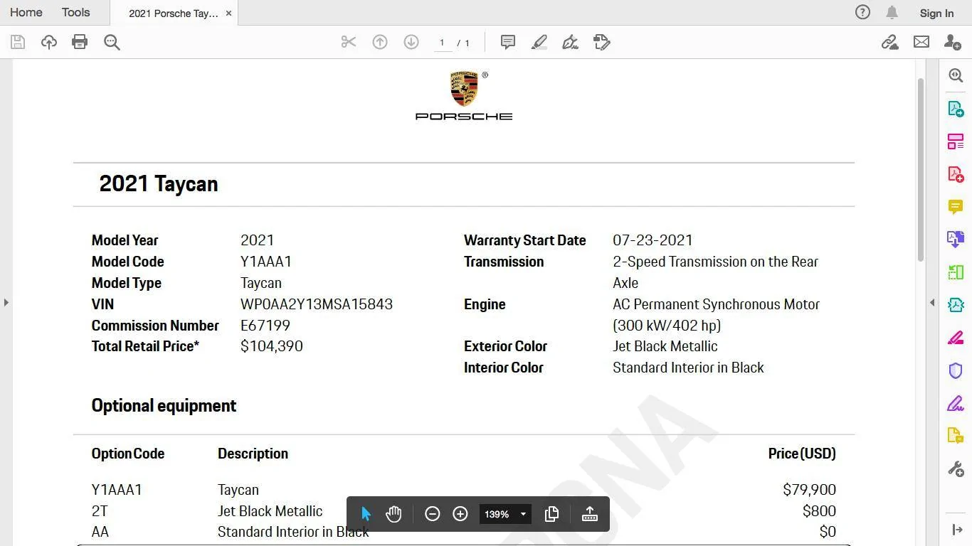Viewport: 972px width, 546px height.
Task: Open Help question mark menu
Action: [862, 12]
